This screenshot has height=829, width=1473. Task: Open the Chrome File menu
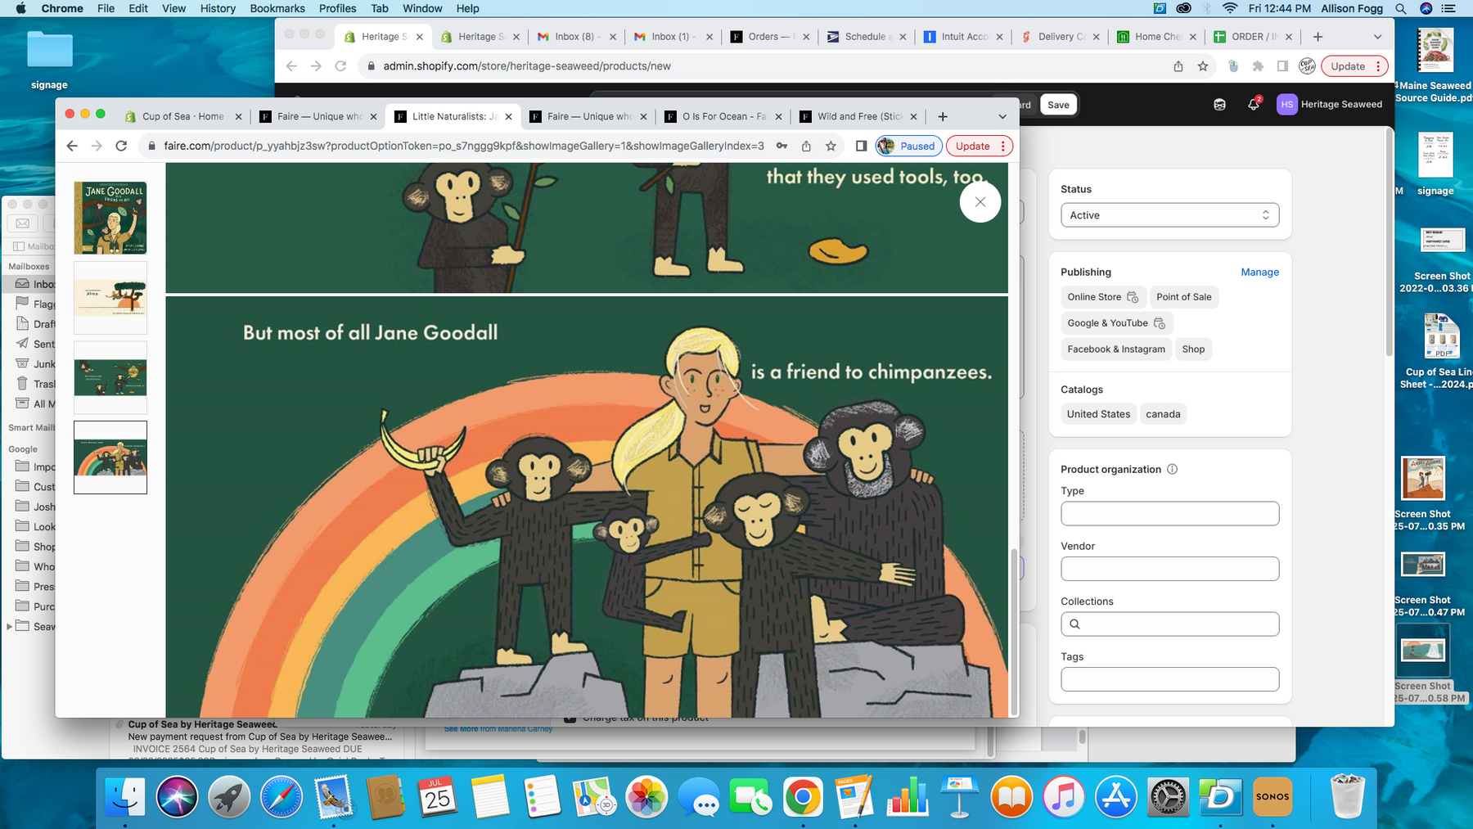[x=106, y=8]
